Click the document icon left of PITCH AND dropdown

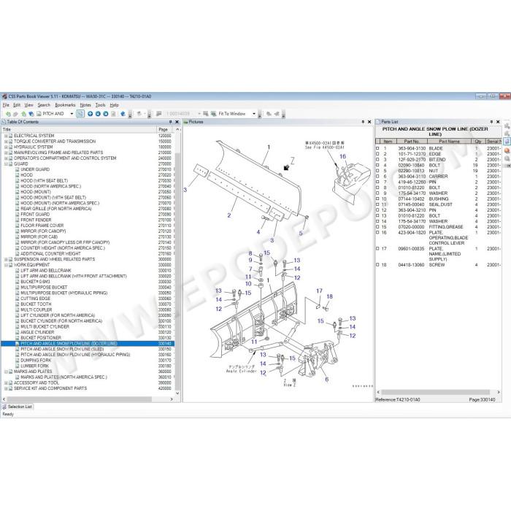pyautogui.click(x=39, y=114)
